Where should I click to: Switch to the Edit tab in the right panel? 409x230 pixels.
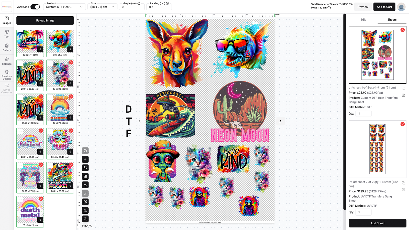(x=363, y=19)
